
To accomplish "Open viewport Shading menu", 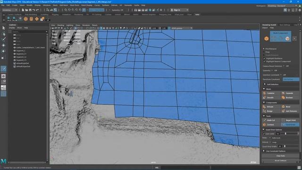I will click(x=60, y=25).
